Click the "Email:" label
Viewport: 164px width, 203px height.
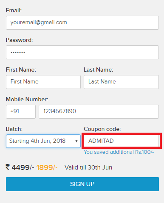pos(14,11)
